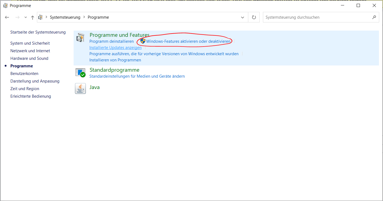Viewport: 383px width, 201px height.
Task: Expand the chevron after Systemsteuerung breadcrumb
Action: [84, 17]
